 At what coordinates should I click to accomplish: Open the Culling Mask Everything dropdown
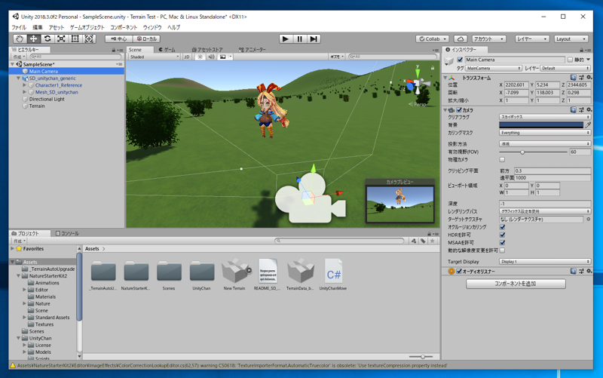pyautogui.click(x=545, y=133)
